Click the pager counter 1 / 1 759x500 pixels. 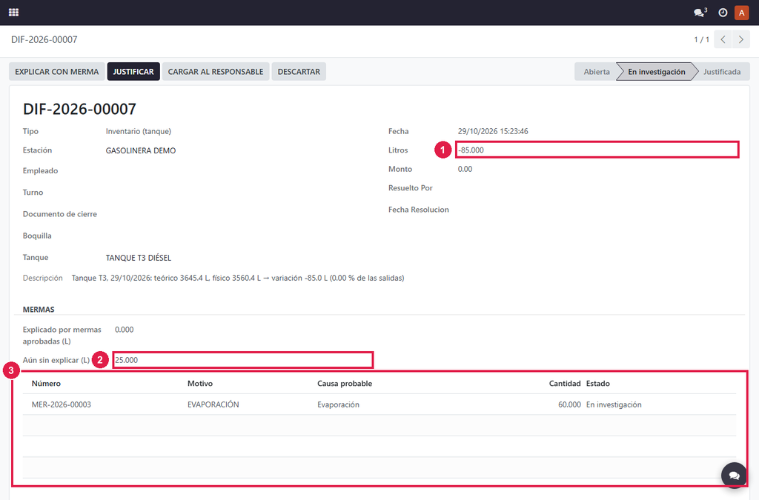[x=701, y=40]
